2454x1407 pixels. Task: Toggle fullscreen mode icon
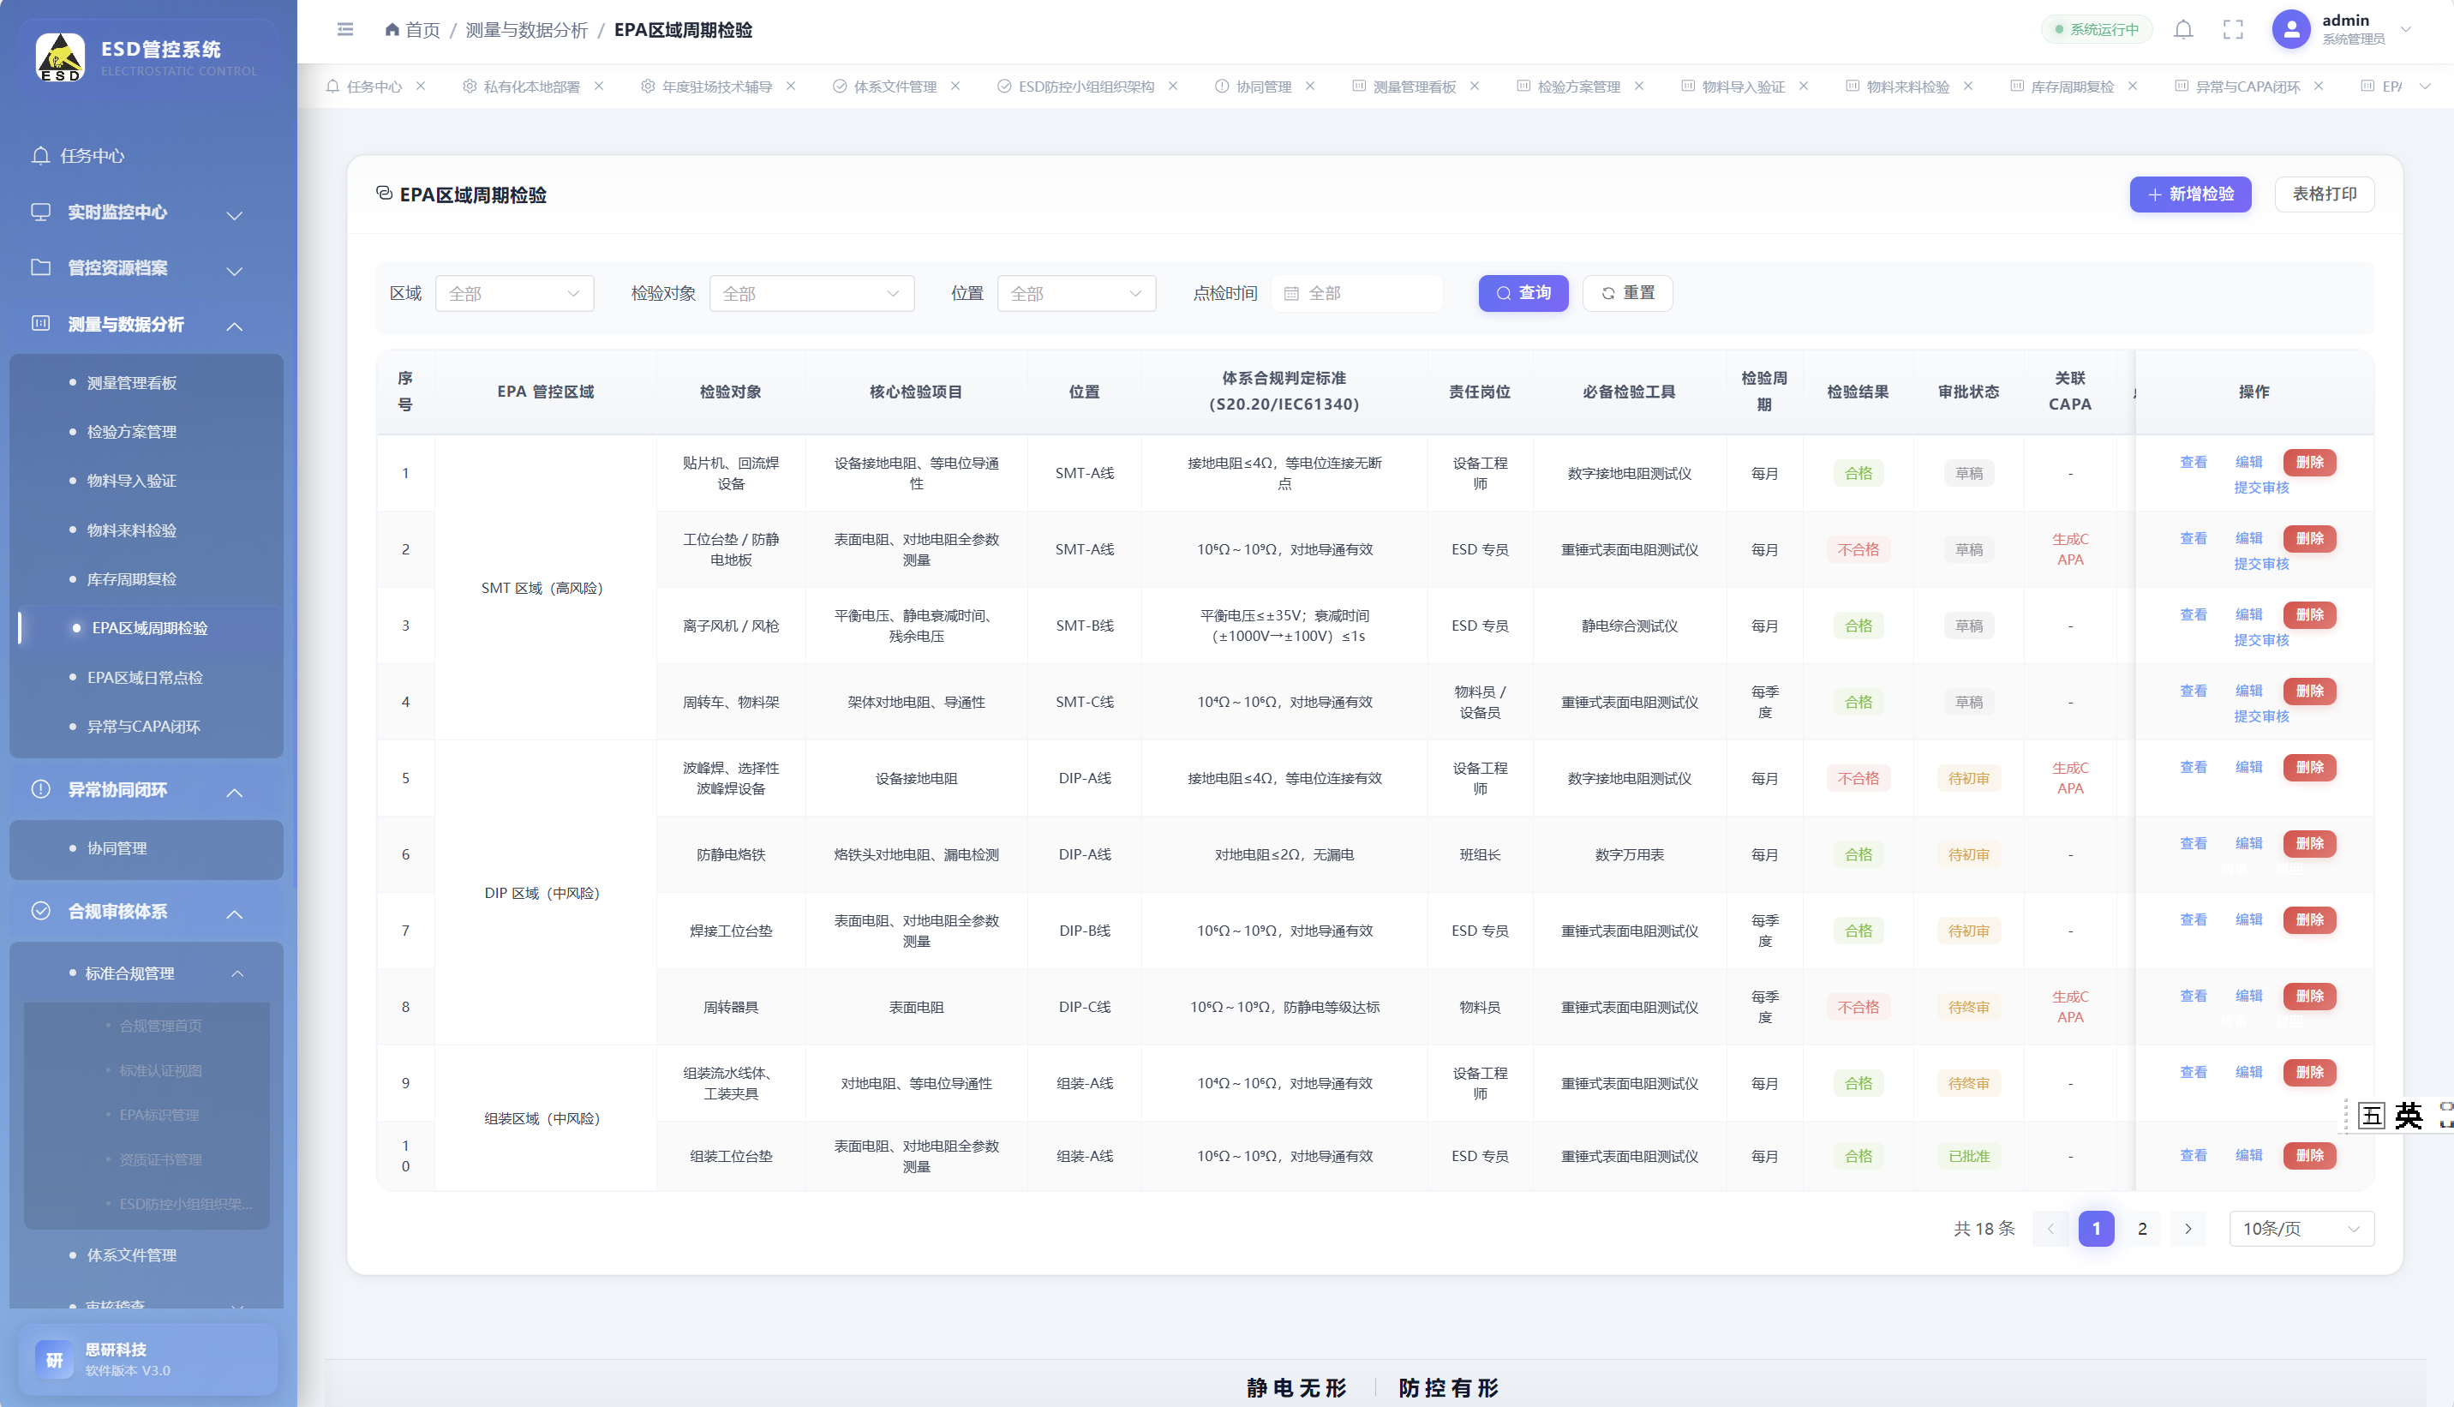click(2233, 29)
